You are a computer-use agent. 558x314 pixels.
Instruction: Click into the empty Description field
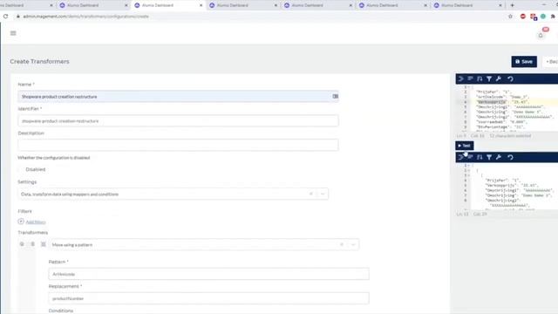(x=178, y=145)
